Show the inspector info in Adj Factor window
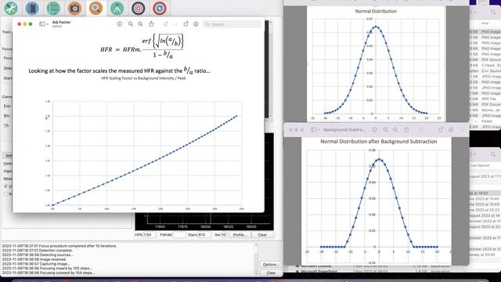 [120, 24]
